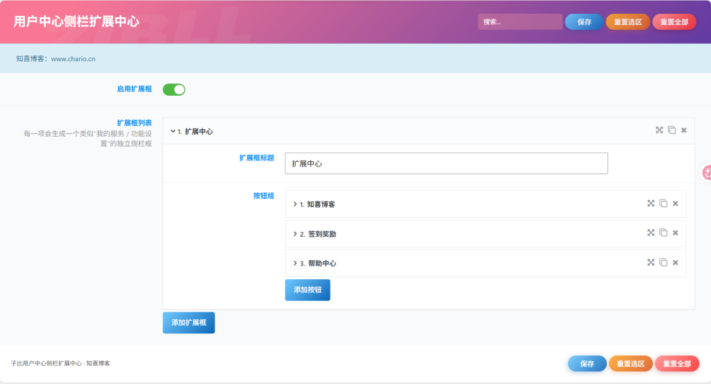Screen dimensions: 711x384
Task: Delete the 知喜博客 button item
Action: tap(675, 203)
